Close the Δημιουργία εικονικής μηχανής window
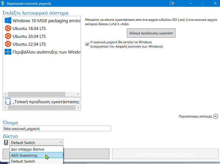 coord(215,3)
